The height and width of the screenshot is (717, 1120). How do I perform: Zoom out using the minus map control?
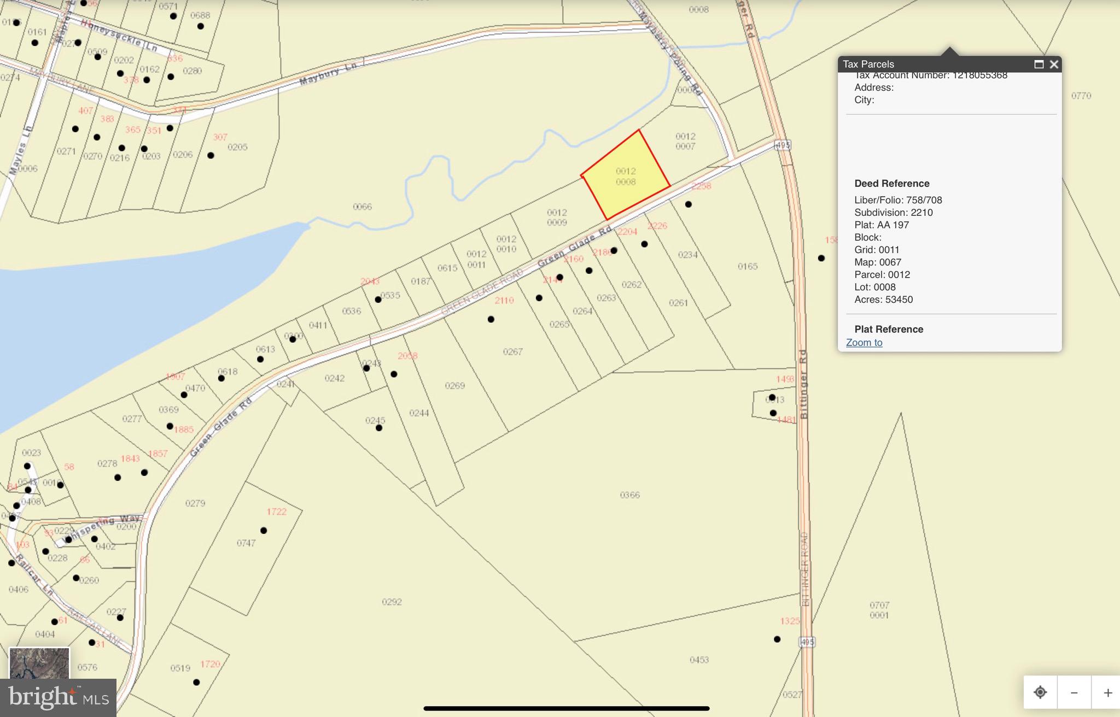(x=1075, y=693)
